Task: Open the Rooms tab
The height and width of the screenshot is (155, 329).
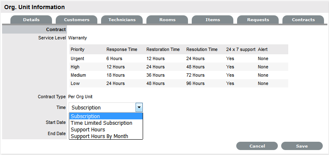Action: [167, 19]
